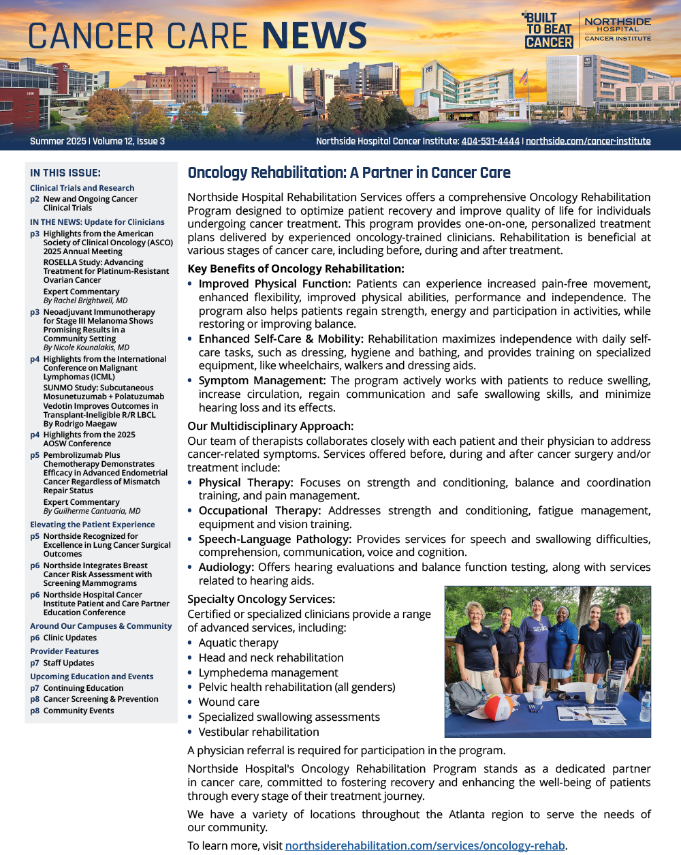Open Pembrolizumab Plus Chemotherapy article entry
Viewport: 681px width, 855px height.
(x=105, y=472)
